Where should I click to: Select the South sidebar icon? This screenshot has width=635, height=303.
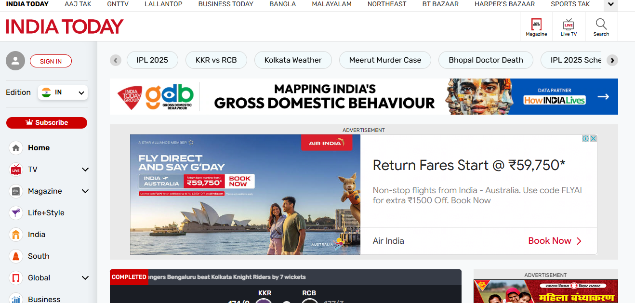[16, 256]
